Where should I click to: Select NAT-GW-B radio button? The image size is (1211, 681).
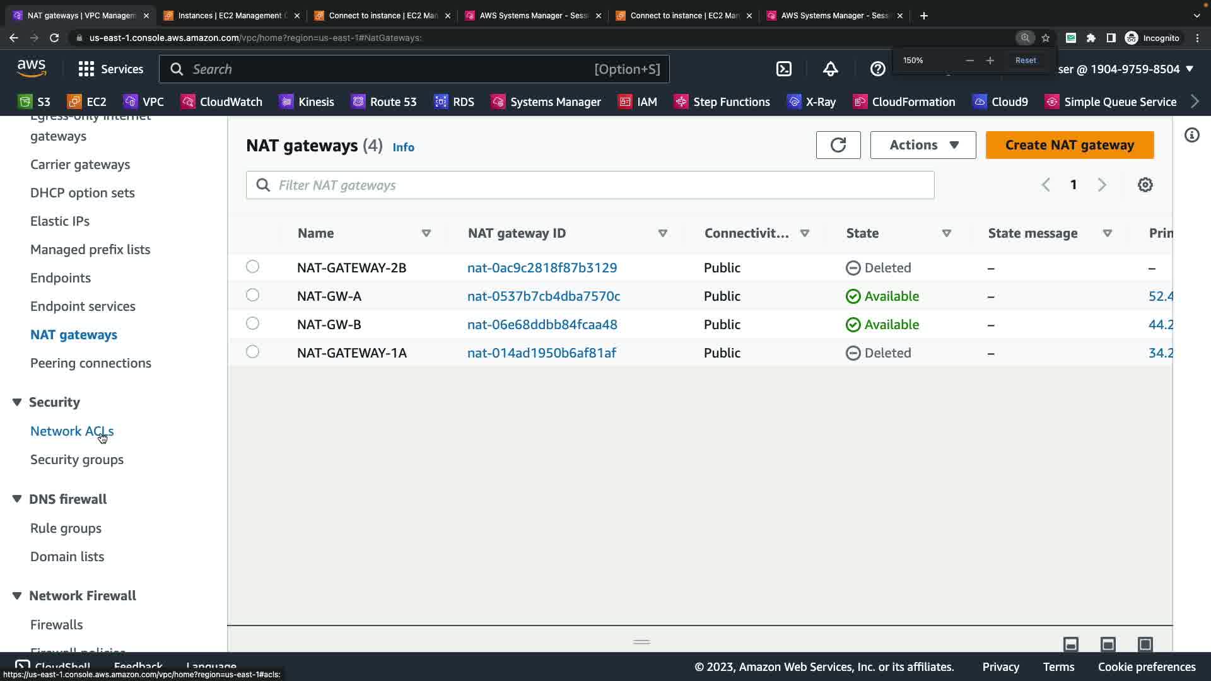coord(252,323)
